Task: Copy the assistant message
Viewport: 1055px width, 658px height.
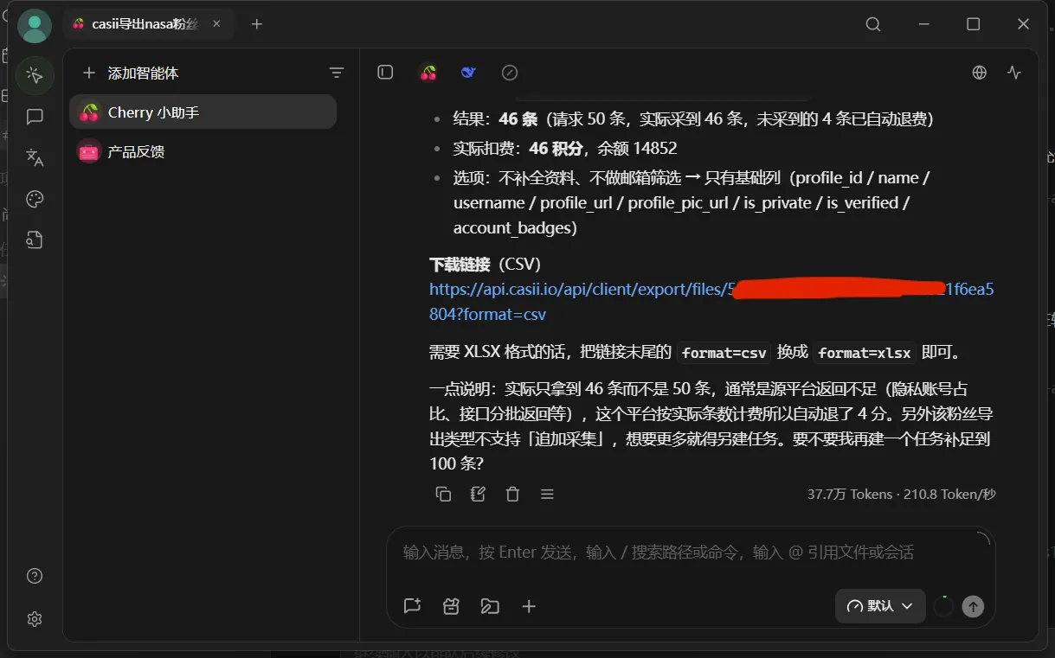Action: point(443,494)
